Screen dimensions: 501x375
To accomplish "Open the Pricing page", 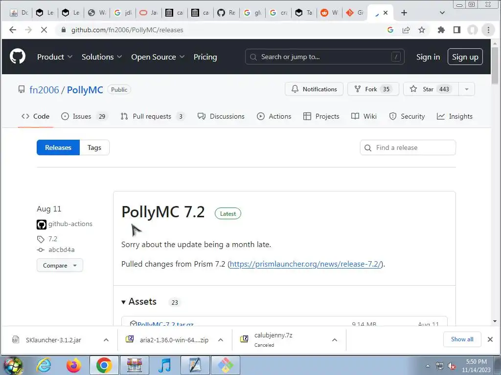I will (x=205, y=57).
